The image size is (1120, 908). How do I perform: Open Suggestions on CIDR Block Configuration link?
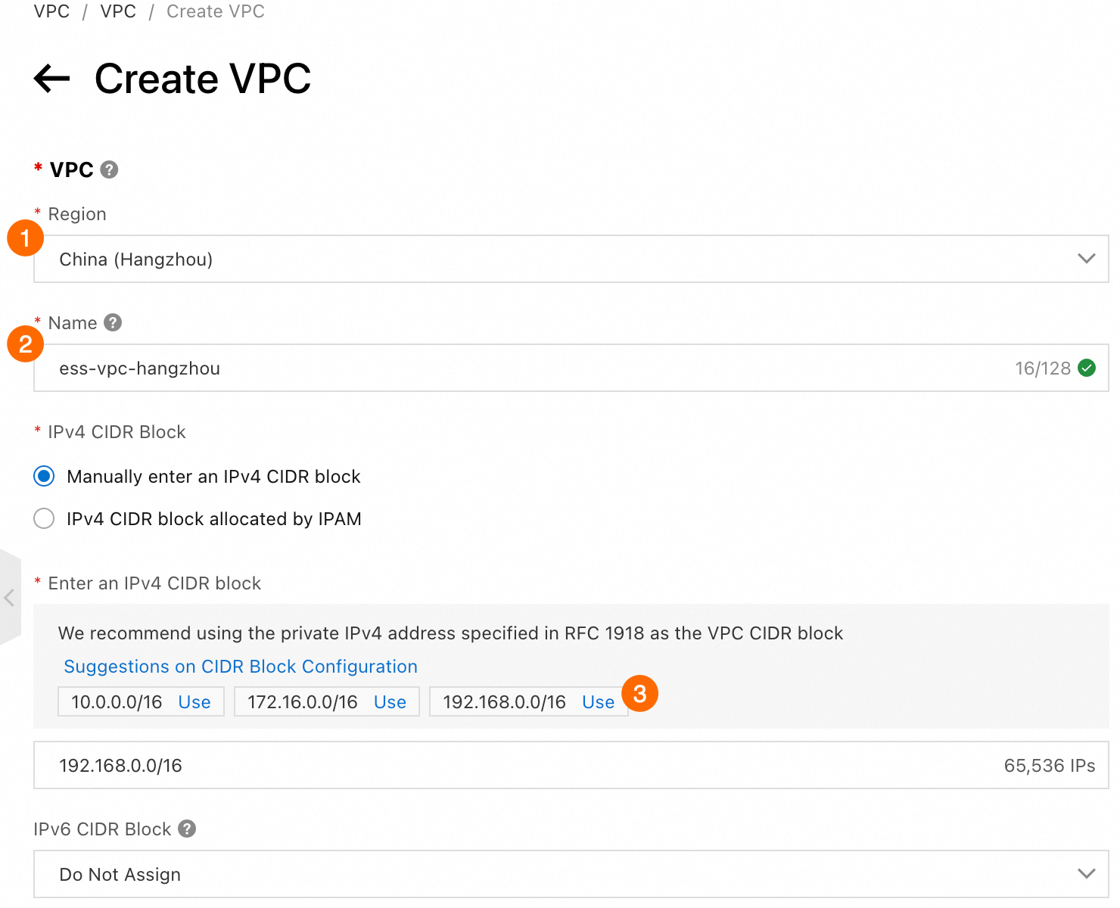click(241, 666)
